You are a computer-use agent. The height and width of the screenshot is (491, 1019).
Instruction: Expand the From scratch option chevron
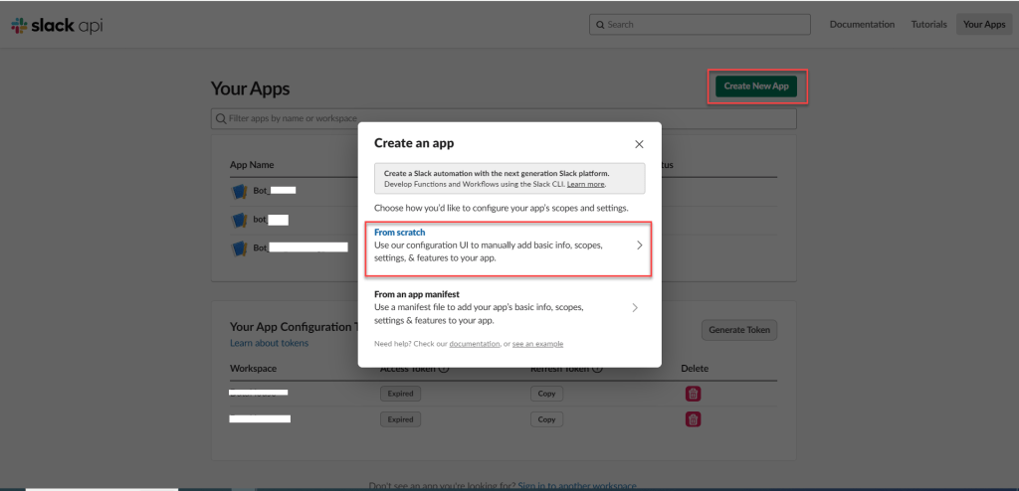[639, 245]
